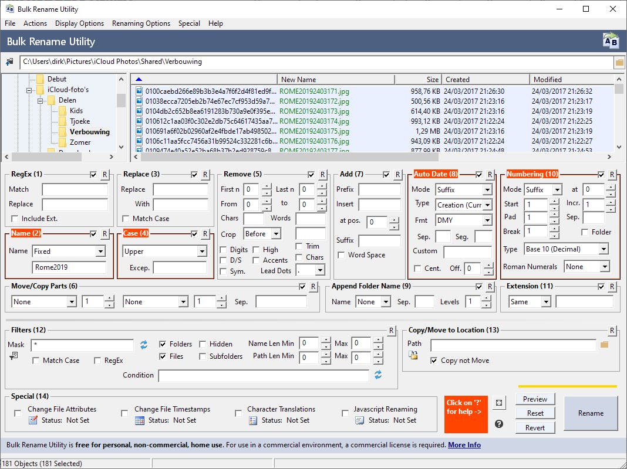Image resolution: width=627 pixels, height=469 pixels.
Task: Click the black question mark help icon
Action: click(x=499, y=424)
